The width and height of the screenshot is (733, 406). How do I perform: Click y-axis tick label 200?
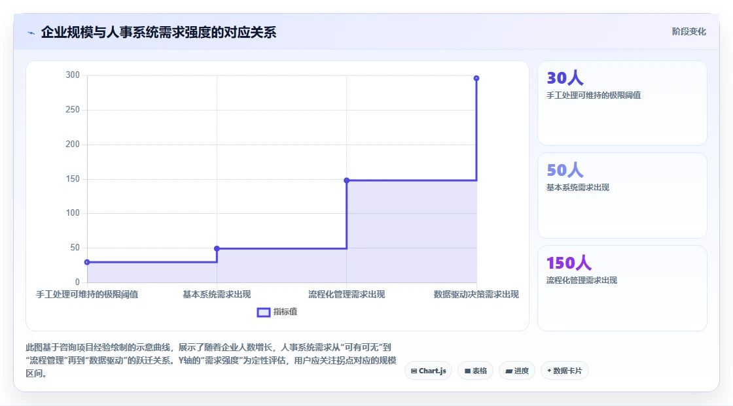[73, 144]
